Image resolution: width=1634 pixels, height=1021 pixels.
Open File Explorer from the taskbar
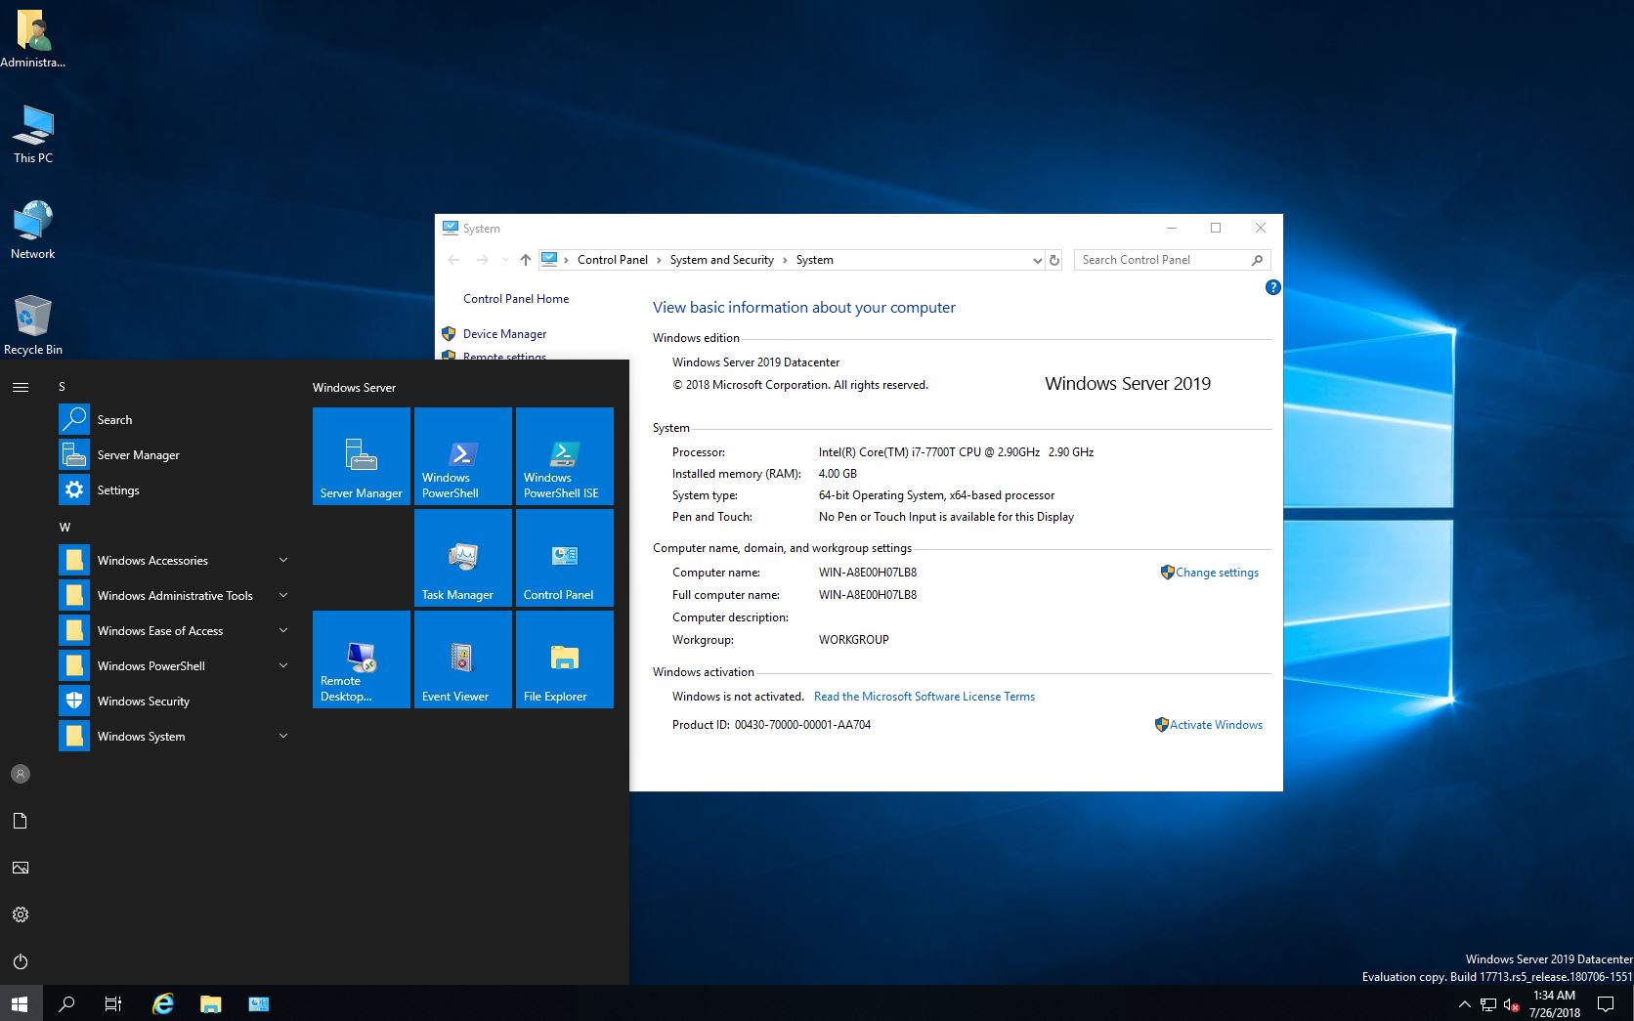tap(211, 1003)
